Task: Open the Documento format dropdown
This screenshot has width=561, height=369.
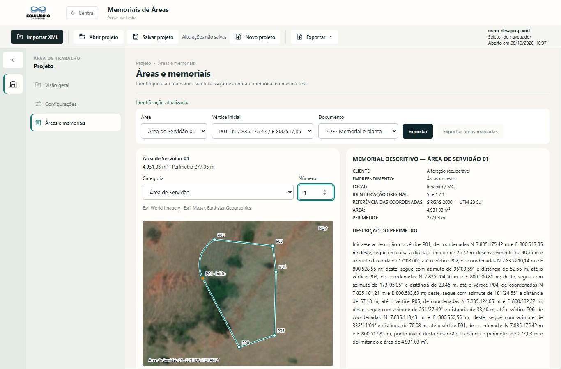Action: [x=358, y=131]
